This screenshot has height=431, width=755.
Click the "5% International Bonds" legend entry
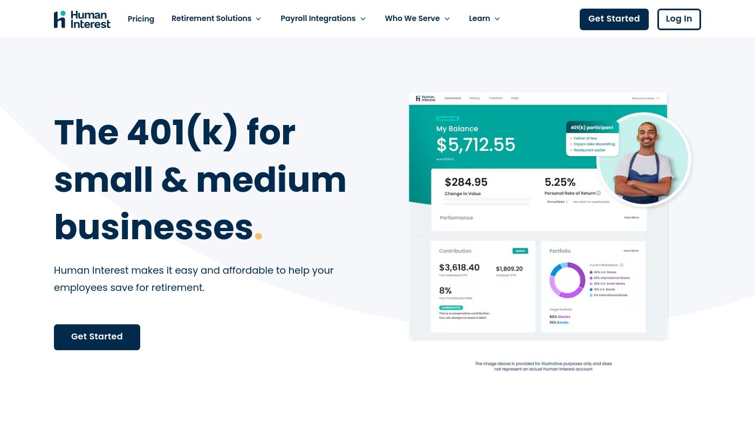608,295
